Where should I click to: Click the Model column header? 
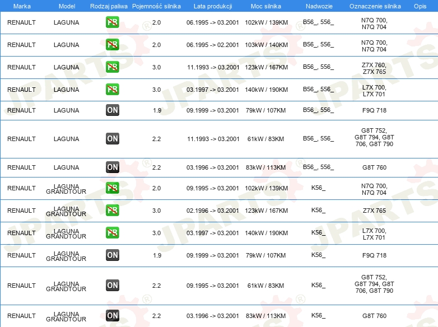click(x=67, y=6)
